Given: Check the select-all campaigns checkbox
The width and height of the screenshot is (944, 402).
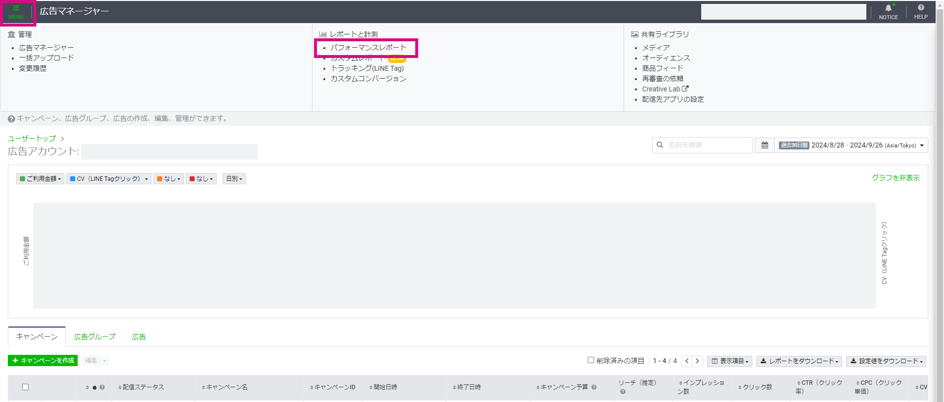Looking at the screenshot, I should click(x=25, y=387).
